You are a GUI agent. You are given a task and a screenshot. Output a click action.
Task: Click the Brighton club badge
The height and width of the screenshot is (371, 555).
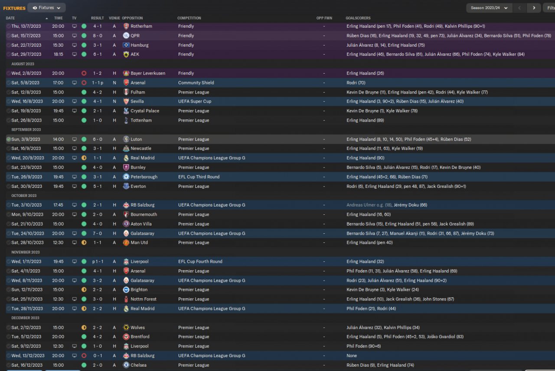coord(126,290)
